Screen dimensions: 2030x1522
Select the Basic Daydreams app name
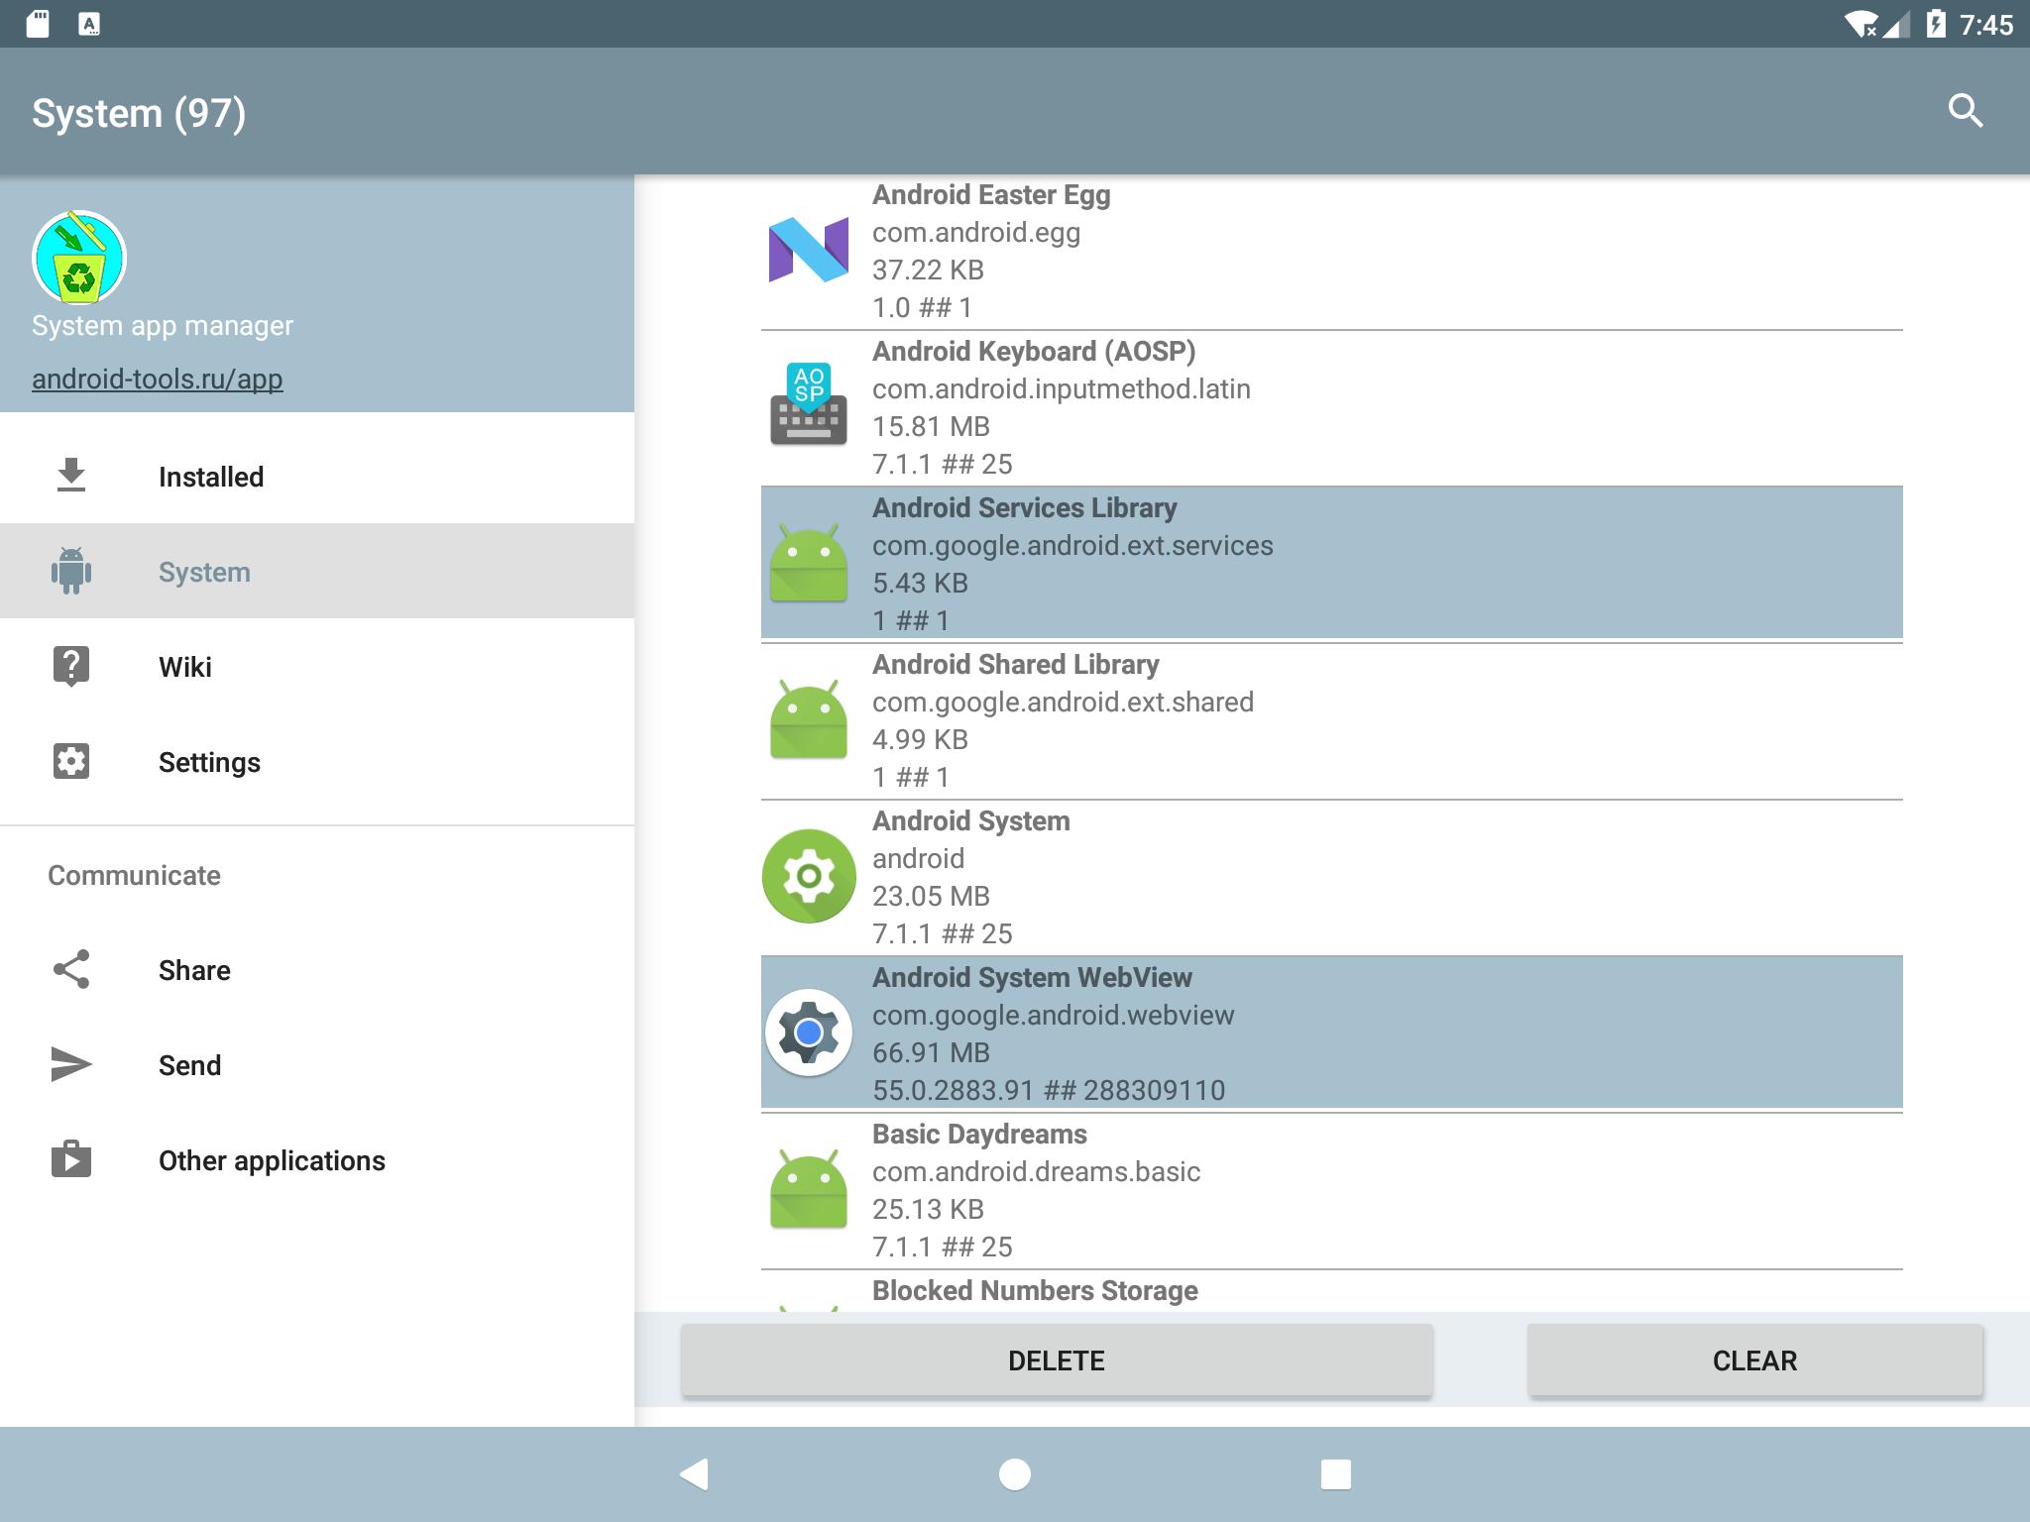pyautogui.click(x=979, y=1135)
